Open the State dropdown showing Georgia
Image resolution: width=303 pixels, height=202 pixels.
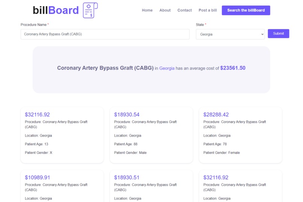click(230, 34)
